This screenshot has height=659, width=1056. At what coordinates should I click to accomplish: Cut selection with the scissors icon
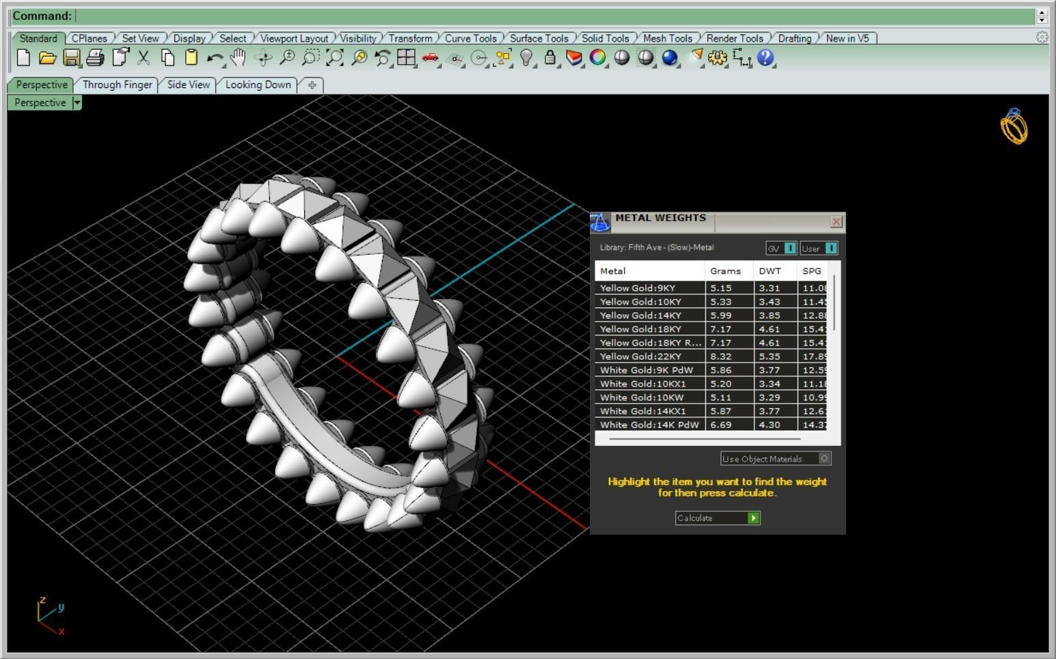(x=144, y=58)
